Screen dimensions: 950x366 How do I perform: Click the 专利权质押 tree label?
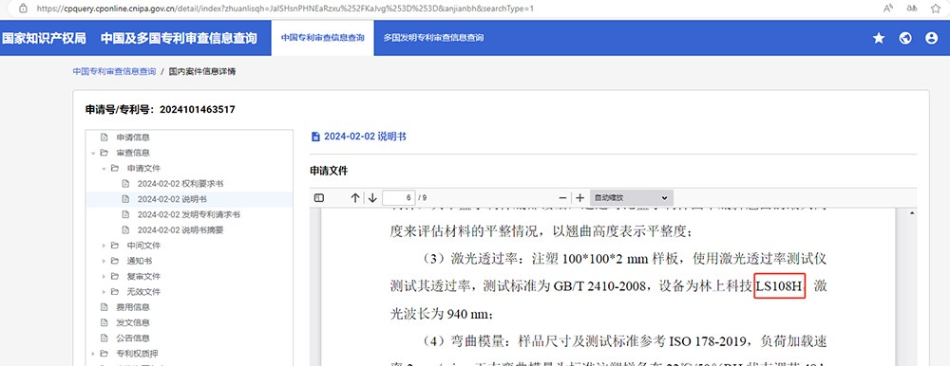137,354
